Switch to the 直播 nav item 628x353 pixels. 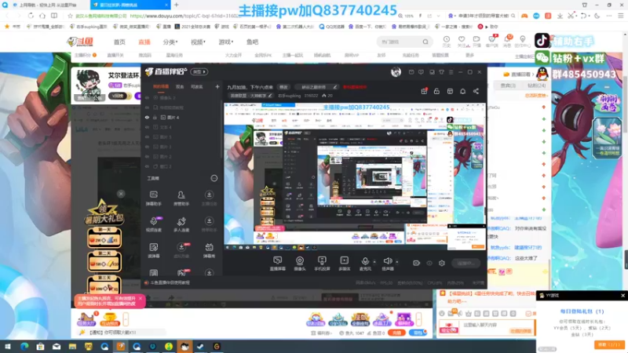(144, 42)
